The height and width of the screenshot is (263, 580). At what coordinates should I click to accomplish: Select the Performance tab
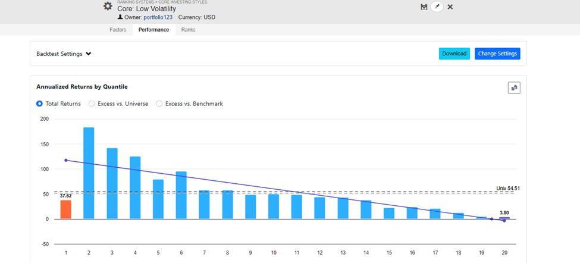tap(153, 30)
